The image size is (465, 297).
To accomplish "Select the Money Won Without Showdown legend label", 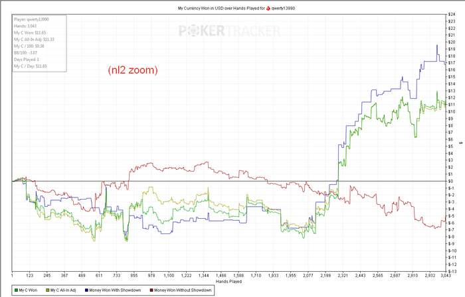I will tap(183, 290).
